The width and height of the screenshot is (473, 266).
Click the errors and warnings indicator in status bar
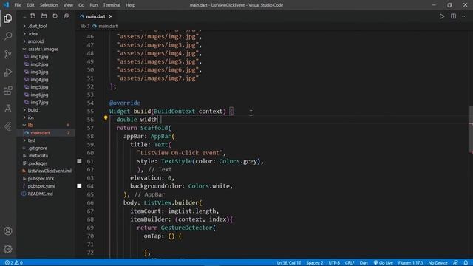click(14, 263)
